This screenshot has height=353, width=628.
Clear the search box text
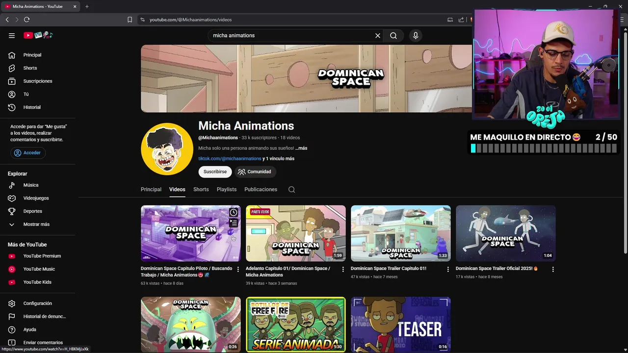click(x=378, y=35)
